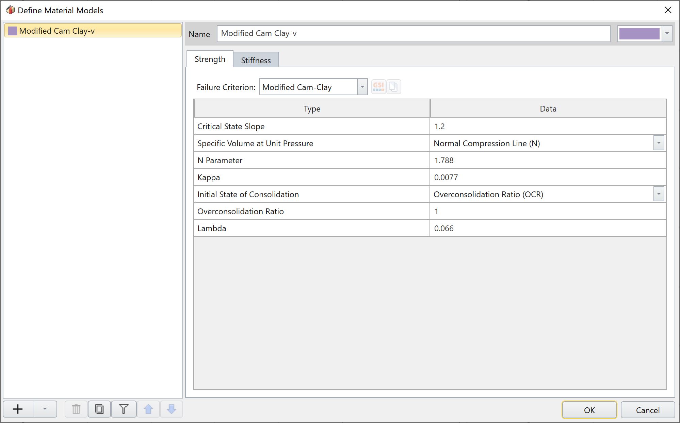
Task: Click the move material down arrow
Action: [172, 409]
